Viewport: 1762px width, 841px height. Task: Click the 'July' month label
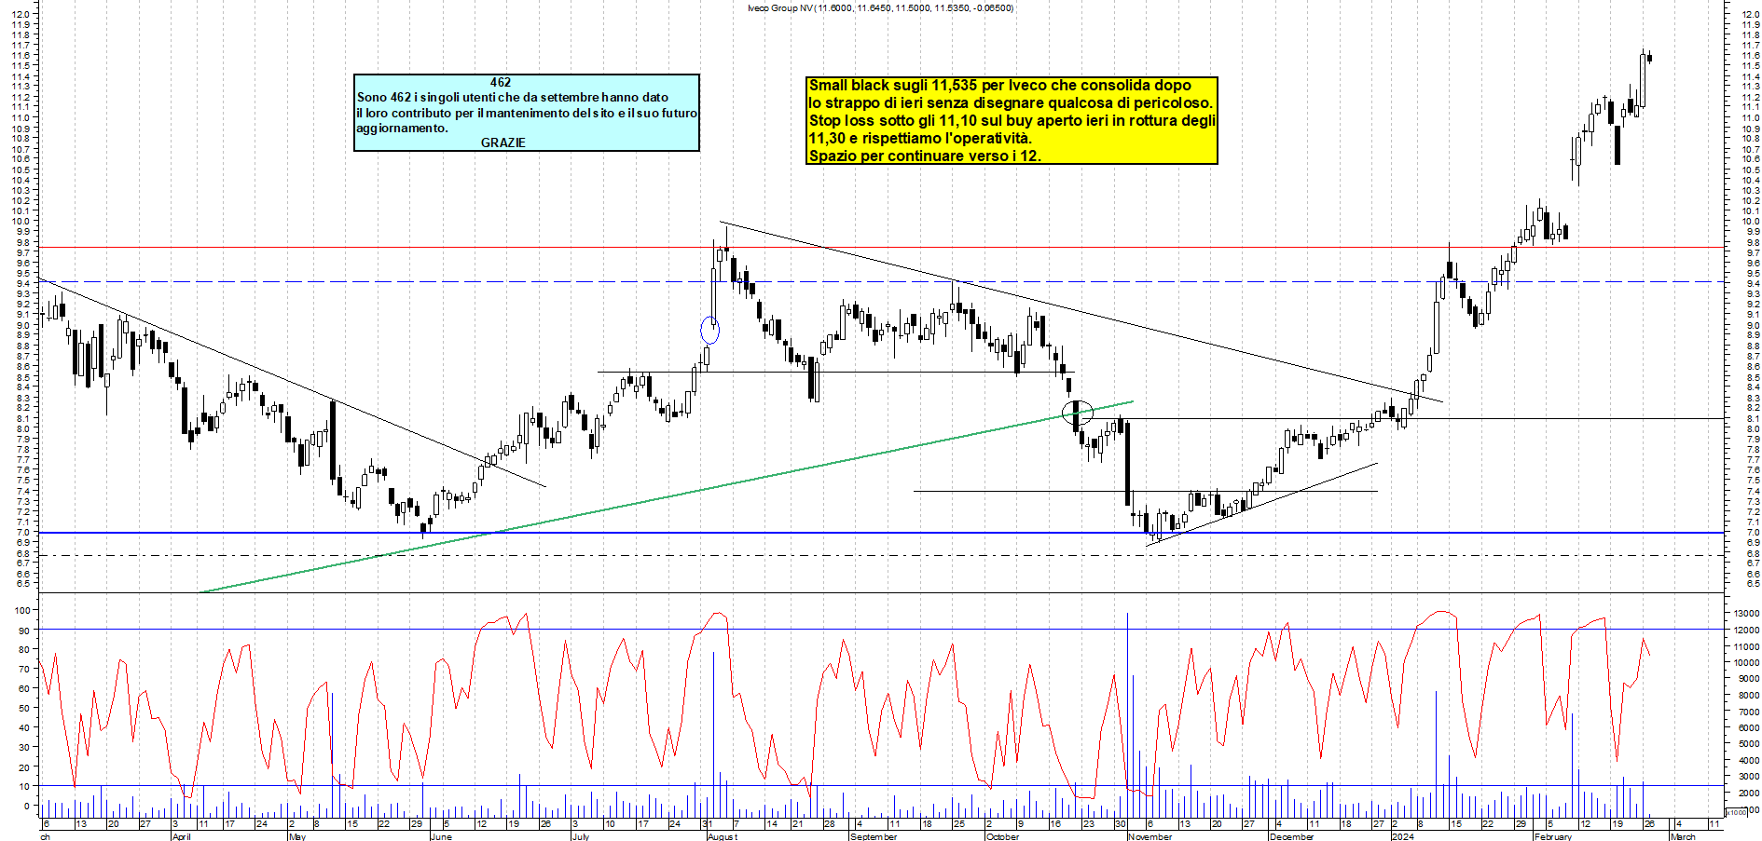(x=581, y=836)
